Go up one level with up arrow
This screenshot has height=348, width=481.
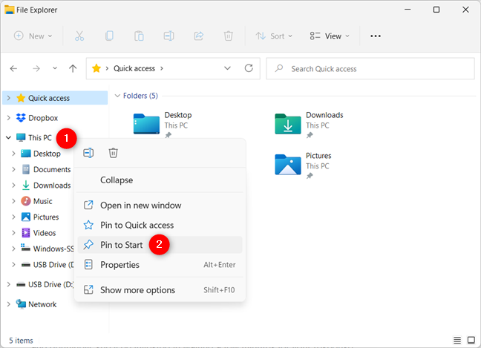coord(73,68)
